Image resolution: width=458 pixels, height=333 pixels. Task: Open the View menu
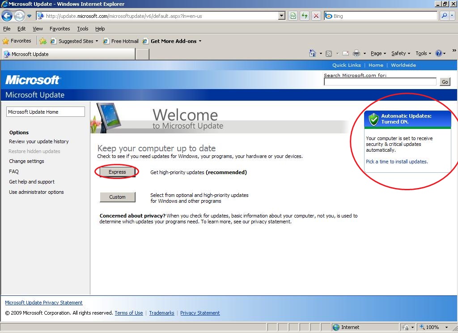tap(38, 29)
